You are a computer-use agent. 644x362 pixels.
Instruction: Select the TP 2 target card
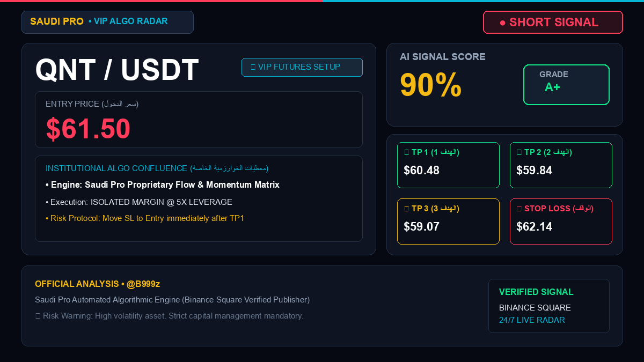coord(561,165)
